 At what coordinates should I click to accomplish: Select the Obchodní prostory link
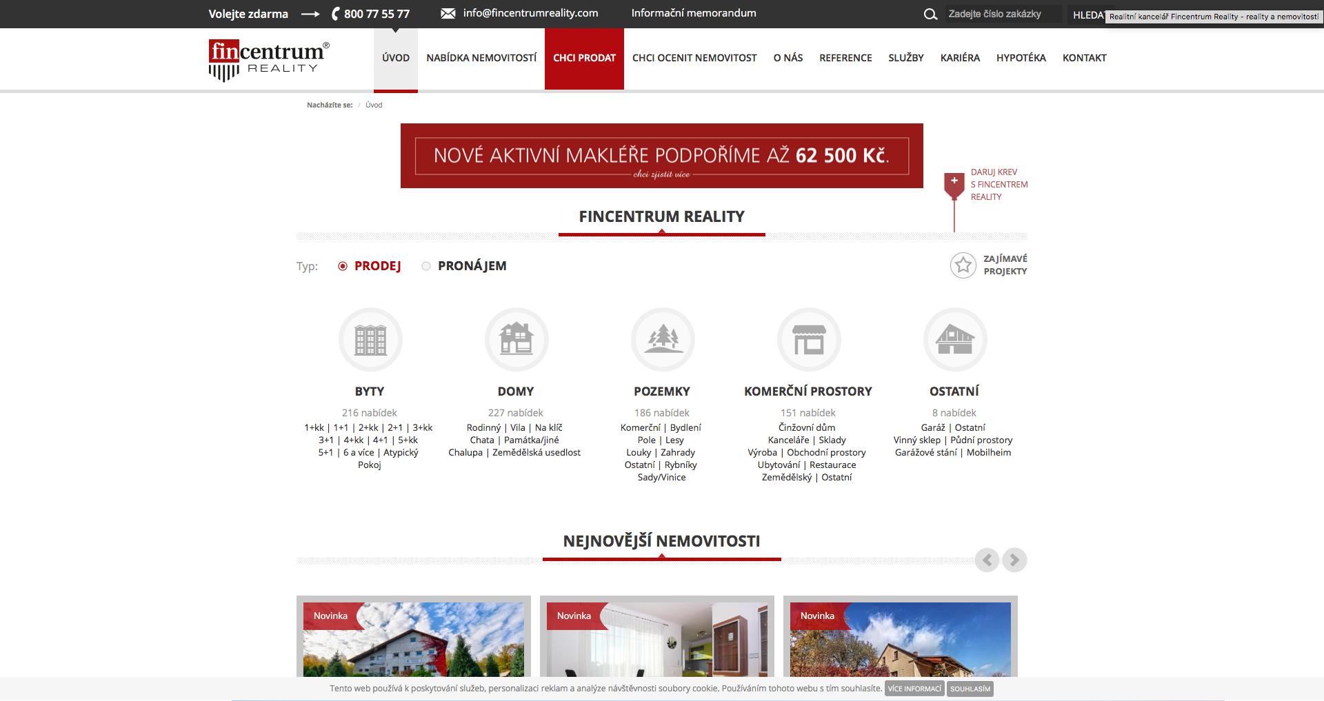(826, 453)
